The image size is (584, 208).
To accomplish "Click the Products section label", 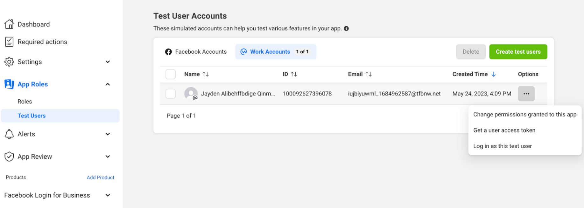I will [x=16, y=178].
